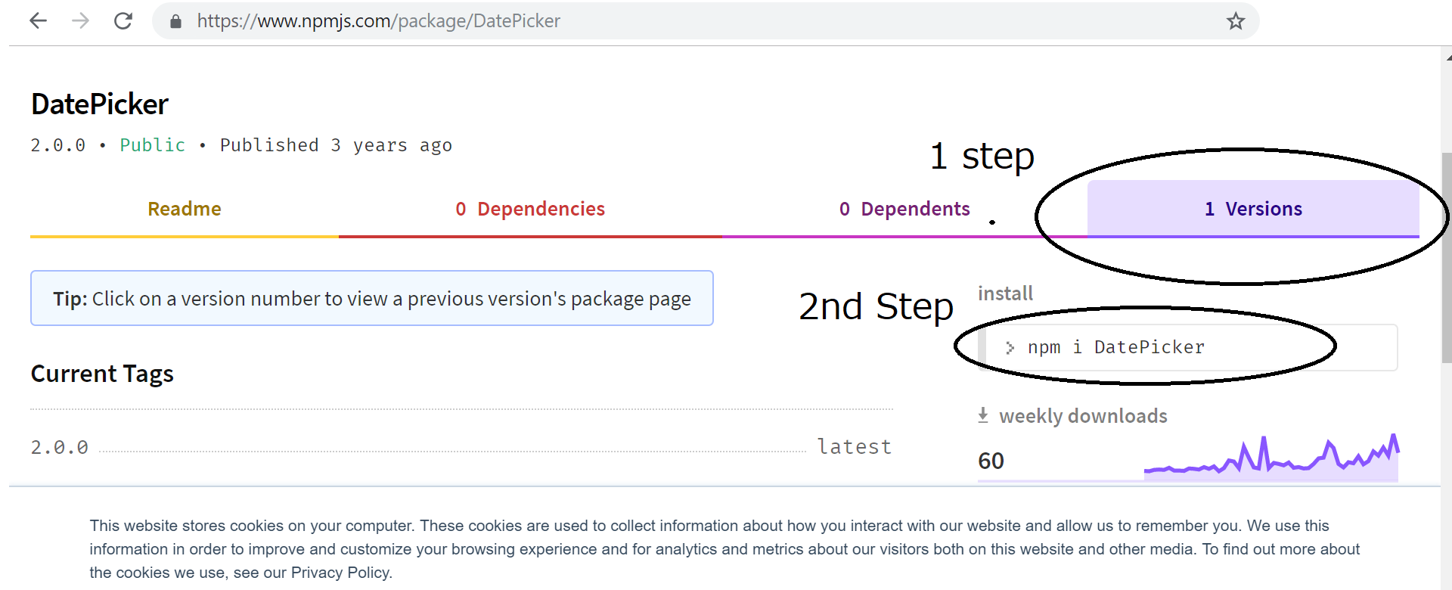Select the 1 Versions tab
1452x590 pixels.
pos(1253,209)
